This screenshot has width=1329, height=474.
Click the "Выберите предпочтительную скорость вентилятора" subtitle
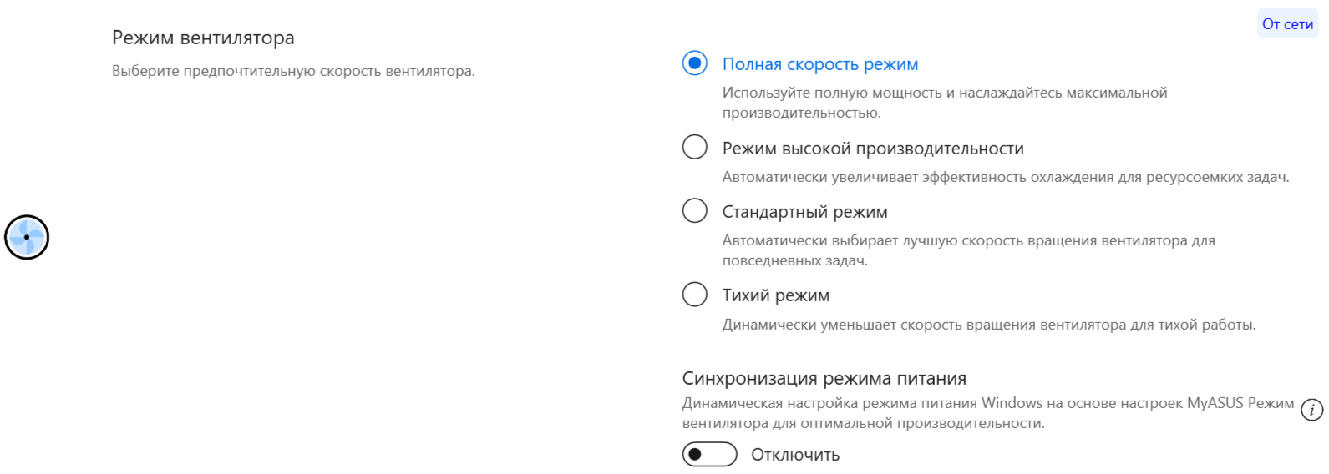coord(293,71)
